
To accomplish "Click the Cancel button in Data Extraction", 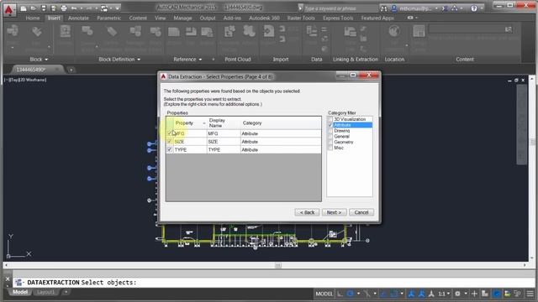I will click(361, 212).
